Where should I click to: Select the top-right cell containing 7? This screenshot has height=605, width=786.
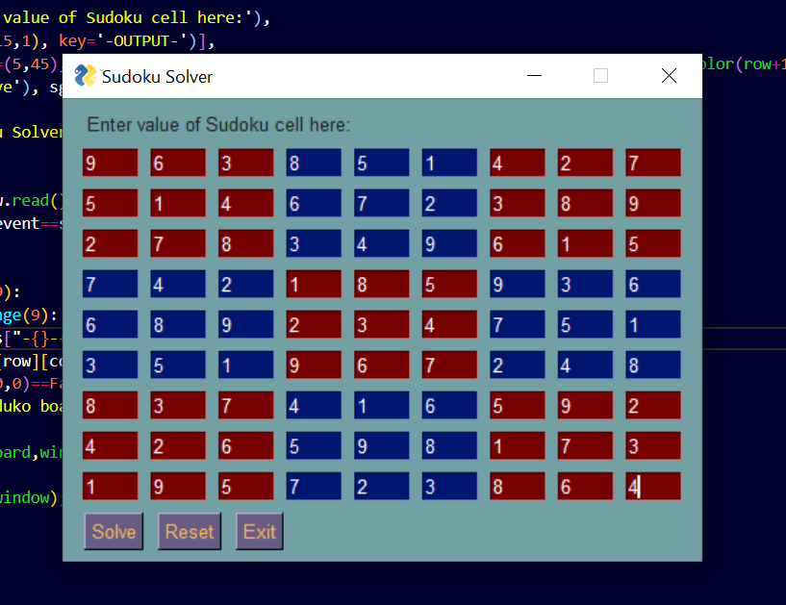[652, 163]
